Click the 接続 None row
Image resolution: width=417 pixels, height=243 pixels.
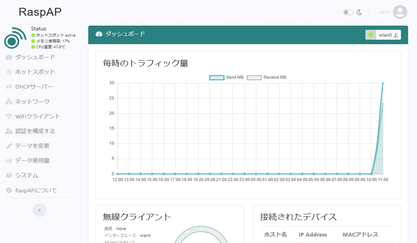point(115,229)
